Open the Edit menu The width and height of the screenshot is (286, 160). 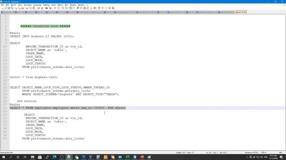click(7, 5)
